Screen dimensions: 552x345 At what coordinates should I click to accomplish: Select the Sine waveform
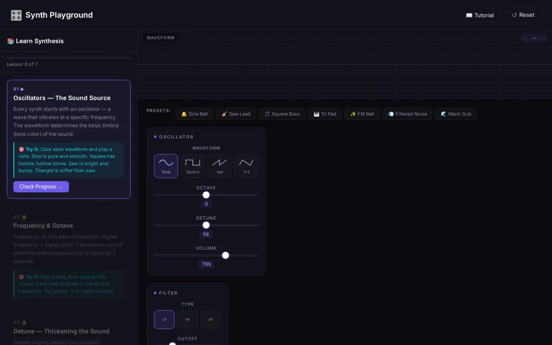166,166
